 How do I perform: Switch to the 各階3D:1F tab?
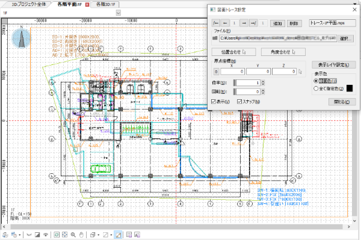[106, 4]
